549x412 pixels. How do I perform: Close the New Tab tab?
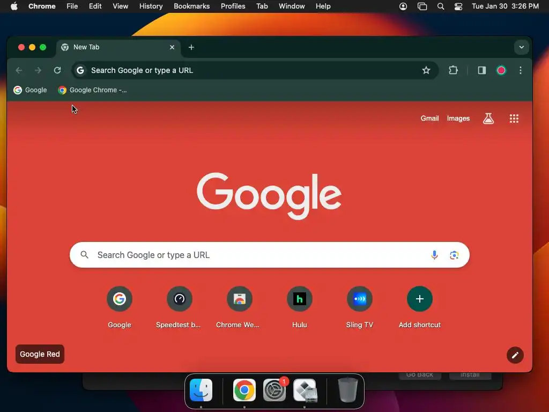coord(172,47)
